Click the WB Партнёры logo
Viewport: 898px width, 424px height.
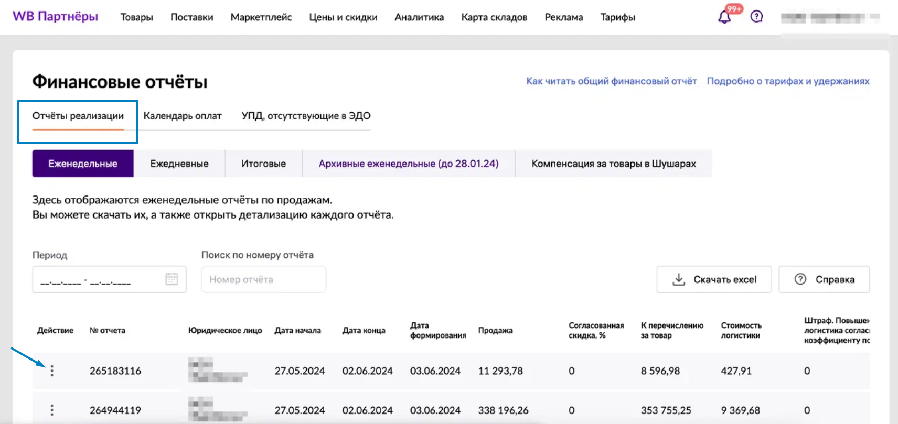tap(55, 17)
